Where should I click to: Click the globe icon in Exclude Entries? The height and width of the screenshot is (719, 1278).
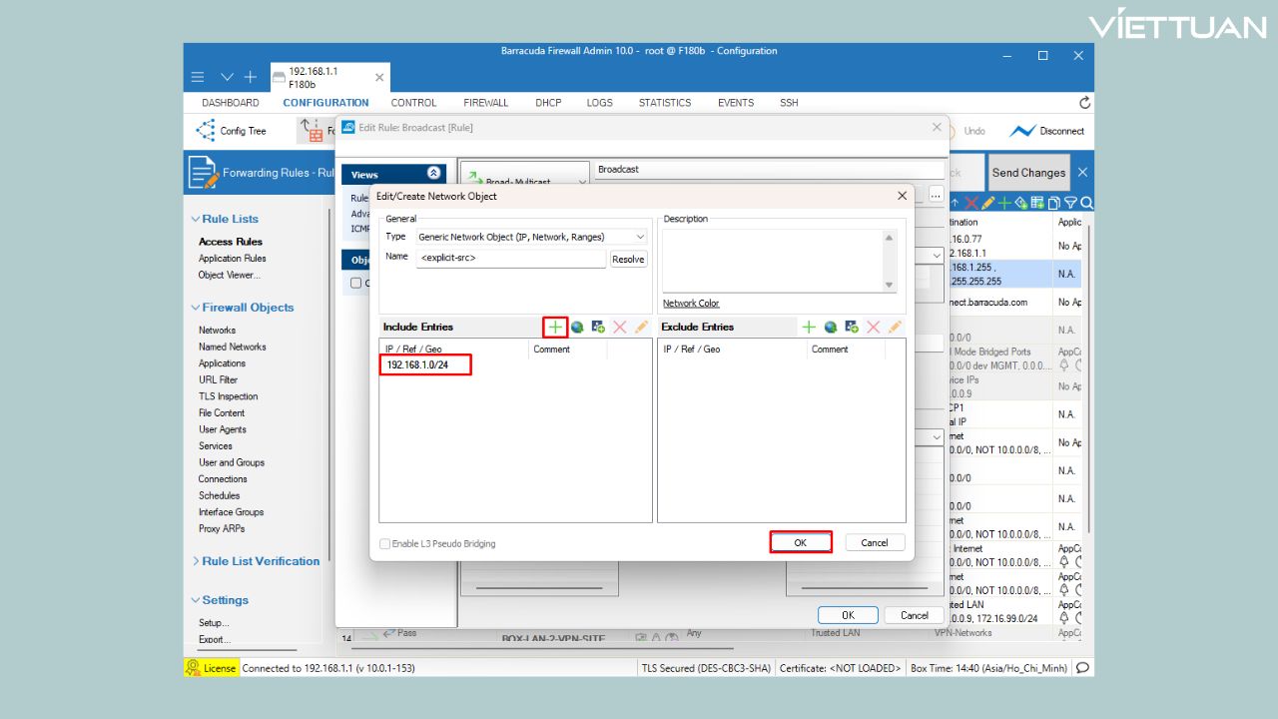pyautogui.click(x=830, y=327)
